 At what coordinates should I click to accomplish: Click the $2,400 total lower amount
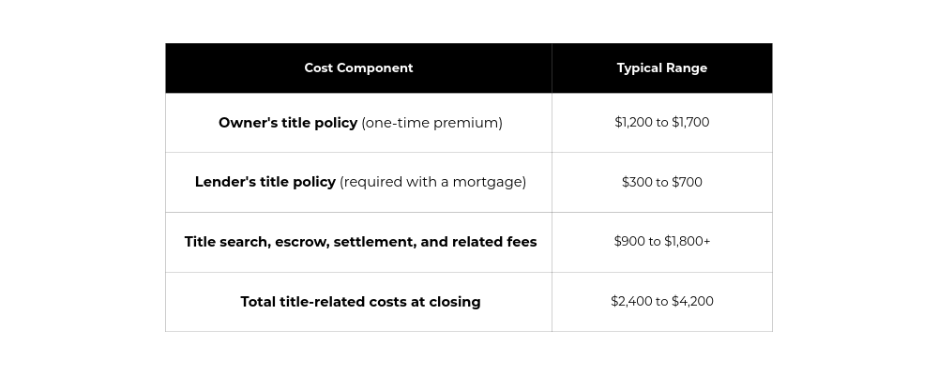point(631,302)
